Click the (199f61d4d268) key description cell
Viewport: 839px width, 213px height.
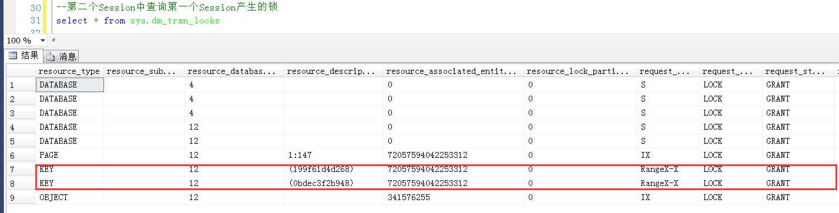point(334,170)
